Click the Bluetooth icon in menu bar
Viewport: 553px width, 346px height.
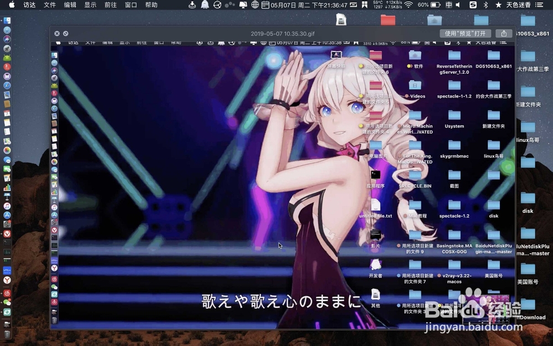tap(486, 5)
